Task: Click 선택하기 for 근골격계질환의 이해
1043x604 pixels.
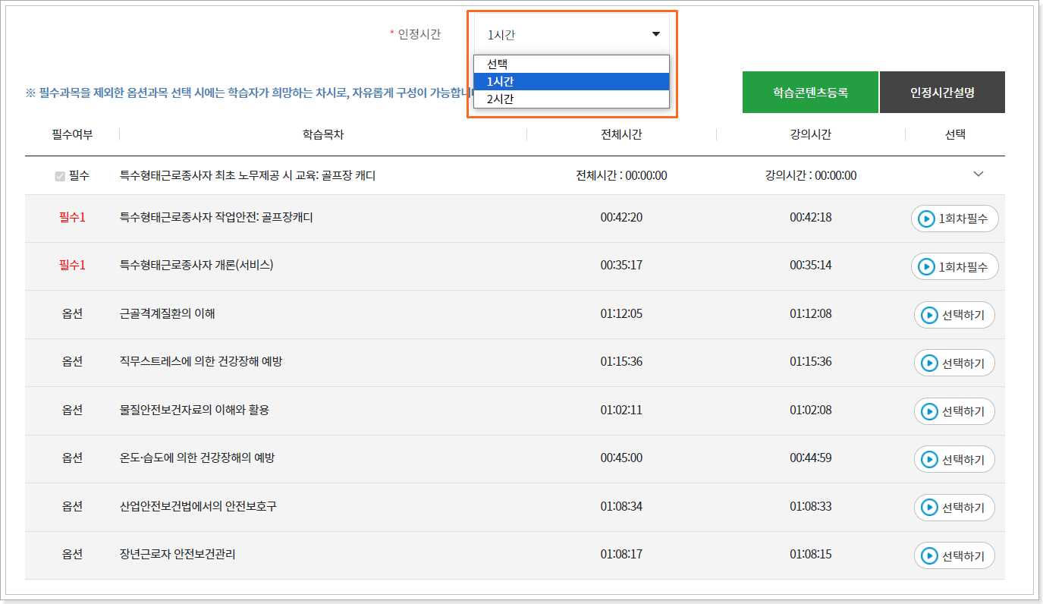Action: (954, 315)
